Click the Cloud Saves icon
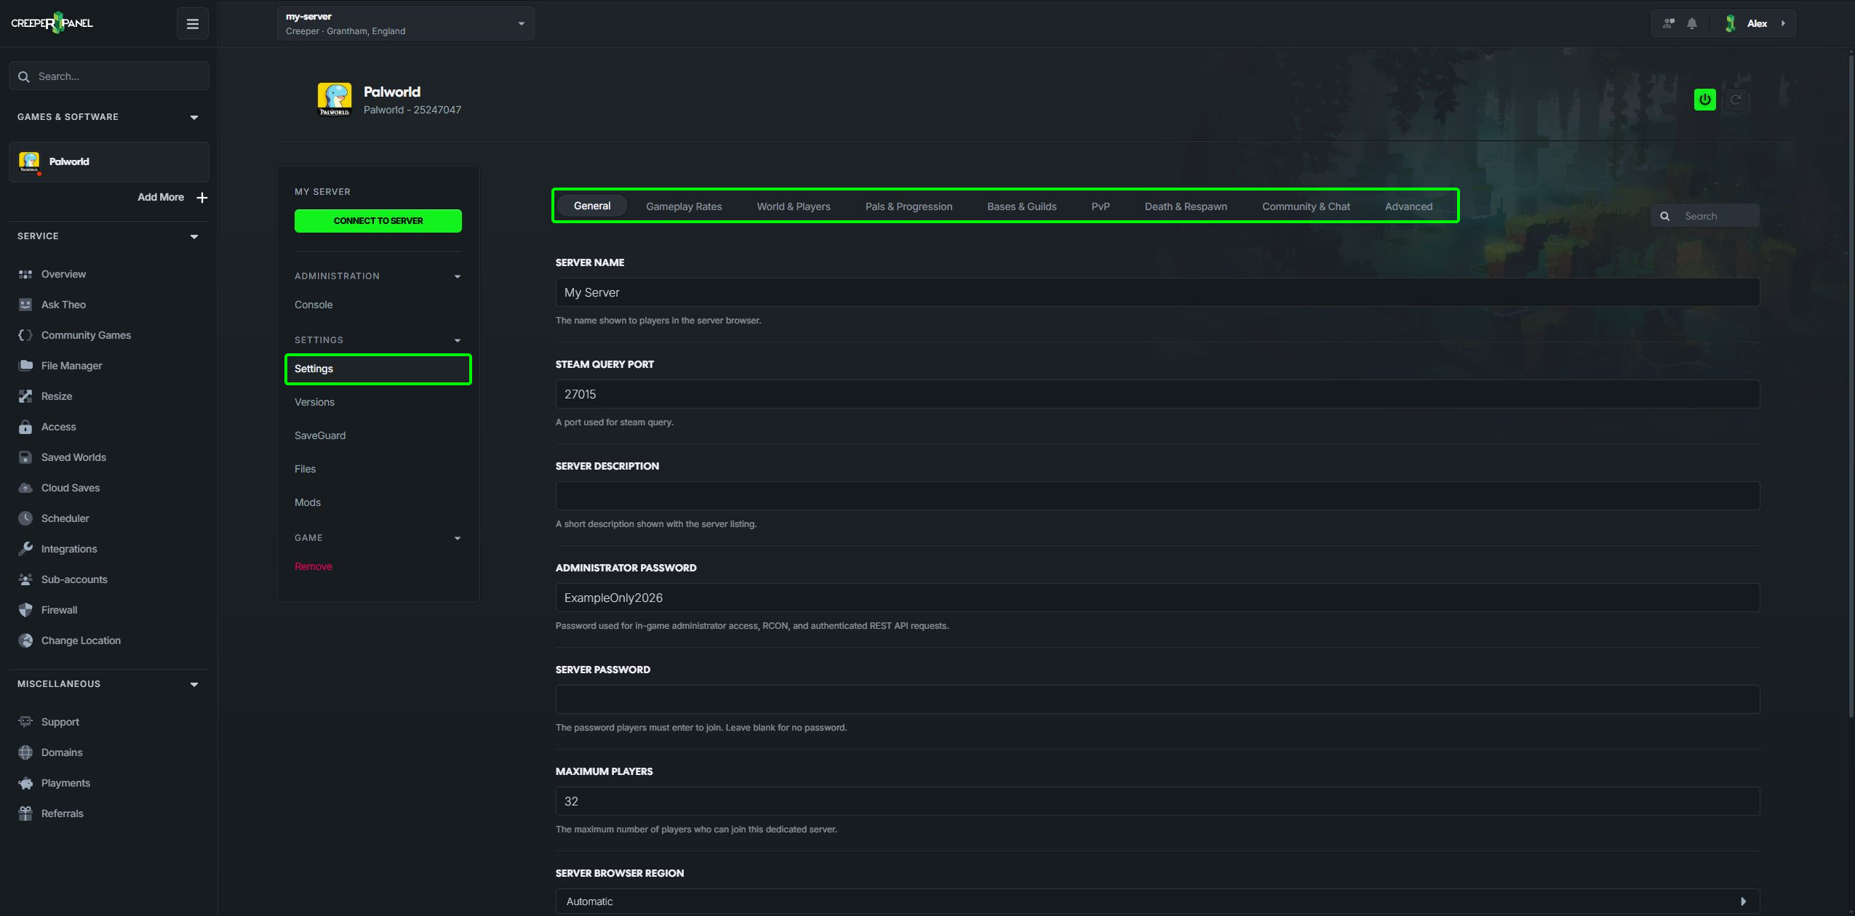The image size is (1855, 916). pyautogui.click(x=25, y=488)
